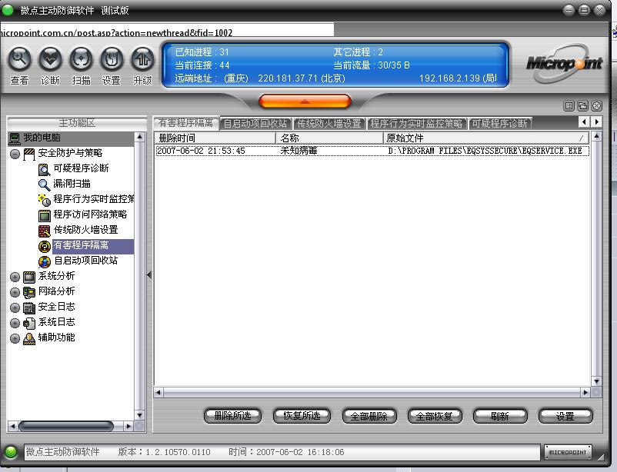The image size is (617, 472).
Task: Expand the 系统分析 tree node
Action: point(15,277)
